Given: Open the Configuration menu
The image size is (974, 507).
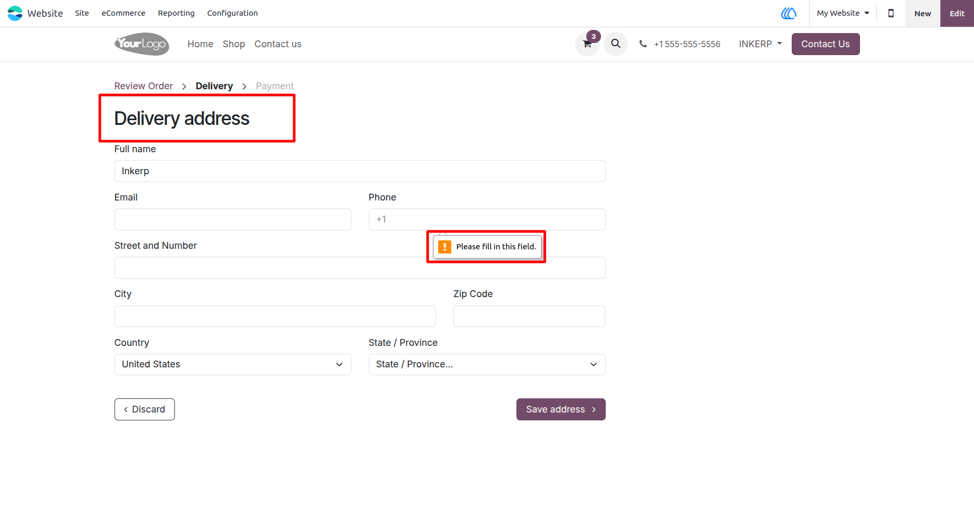Looking at the screenshot, I should (232, 13).
